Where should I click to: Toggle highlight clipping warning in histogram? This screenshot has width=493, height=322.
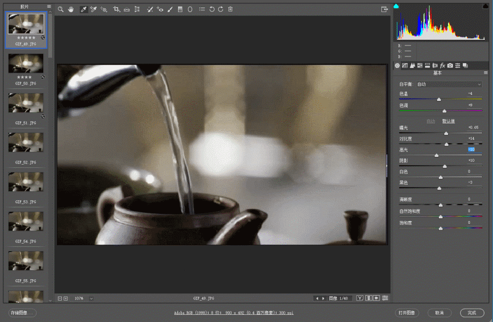485,6
